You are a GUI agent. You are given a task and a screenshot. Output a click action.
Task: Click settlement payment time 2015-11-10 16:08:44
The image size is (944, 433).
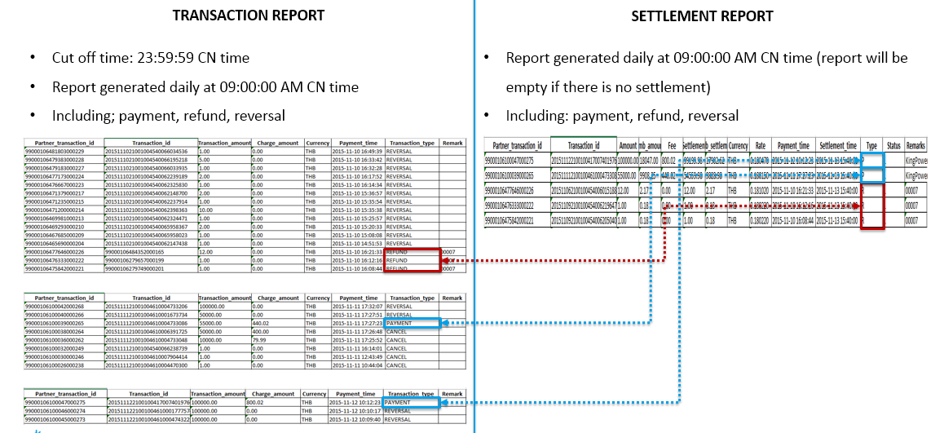tap(793, 220)
